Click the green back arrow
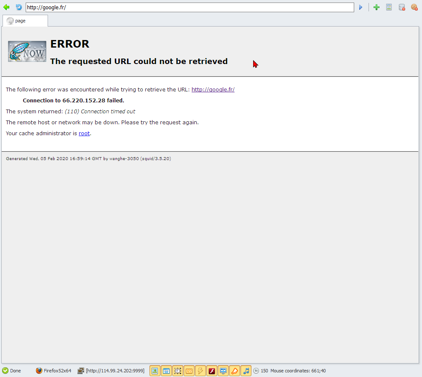 pos(6,7)
